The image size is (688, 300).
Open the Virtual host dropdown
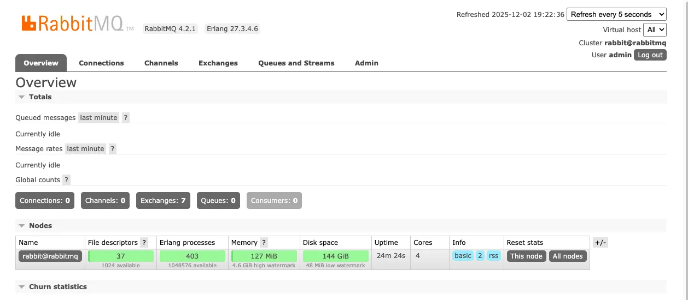tap(655, 30)
